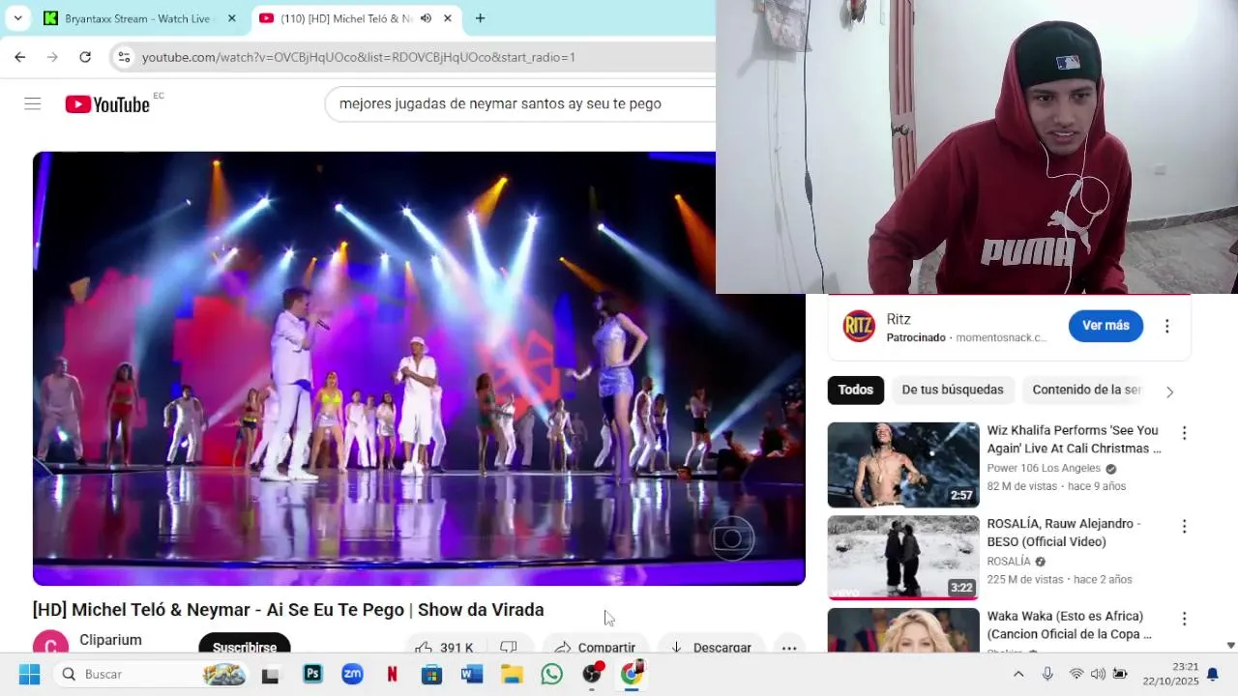Open the Ritz sponsor logo
The width and height of the screenshot is (1238, 696).
pyautogui.click(x=859, y=327)
